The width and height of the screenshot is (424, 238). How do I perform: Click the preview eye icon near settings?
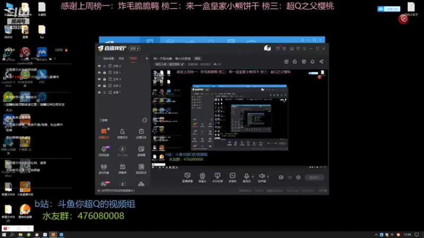point(290,177)
